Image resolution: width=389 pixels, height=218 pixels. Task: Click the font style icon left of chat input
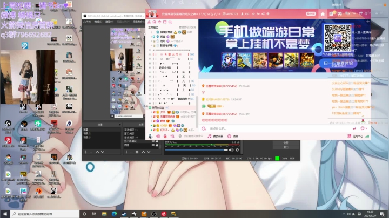point(204,128)
